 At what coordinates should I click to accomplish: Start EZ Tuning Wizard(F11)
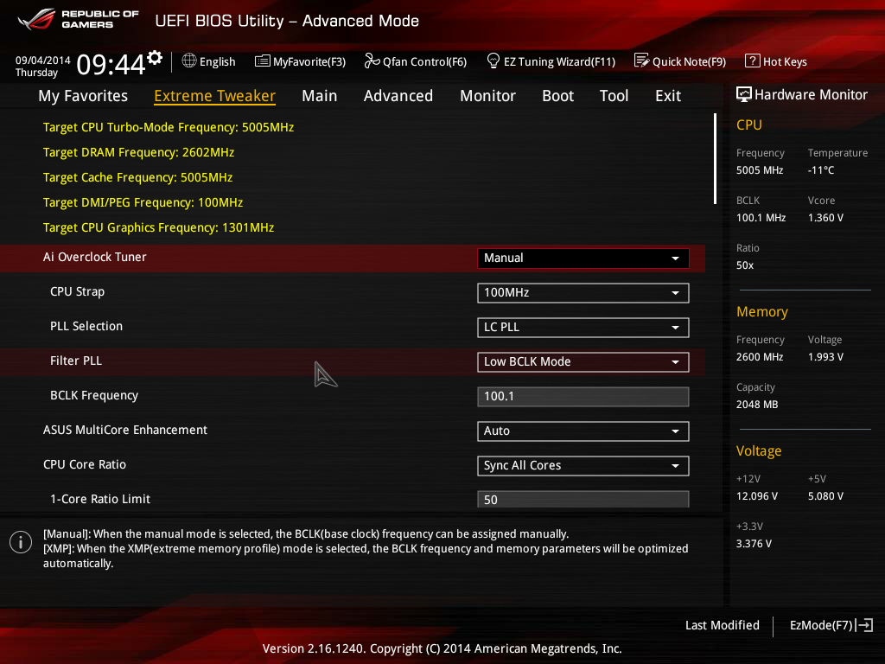(x=551, y=61)
